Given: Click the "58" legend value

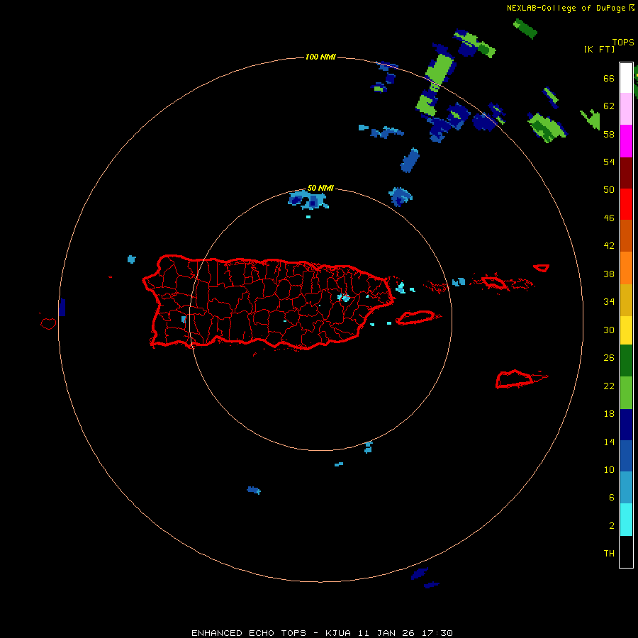Looking at the screenshot, I should coord(609,134).
